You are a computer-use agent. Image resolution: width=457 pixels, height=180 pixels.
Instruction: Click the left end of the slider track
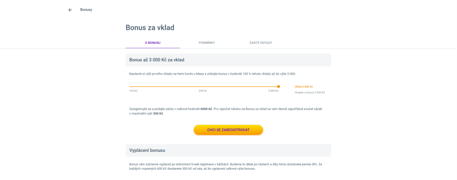coord(130,87)
